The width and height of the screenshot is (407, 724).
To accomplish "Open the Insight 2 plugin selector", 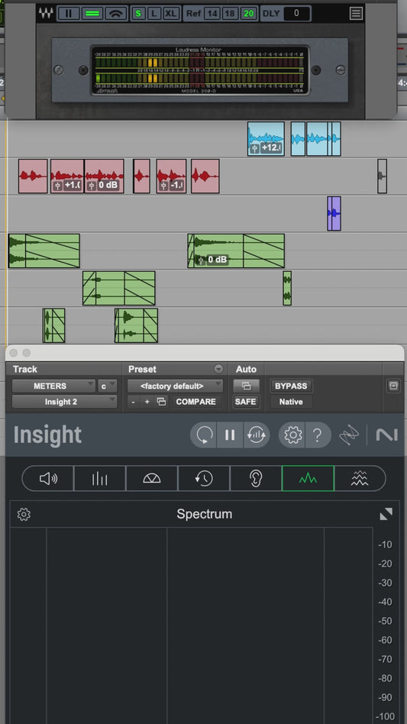I will [x=64, y=402].
